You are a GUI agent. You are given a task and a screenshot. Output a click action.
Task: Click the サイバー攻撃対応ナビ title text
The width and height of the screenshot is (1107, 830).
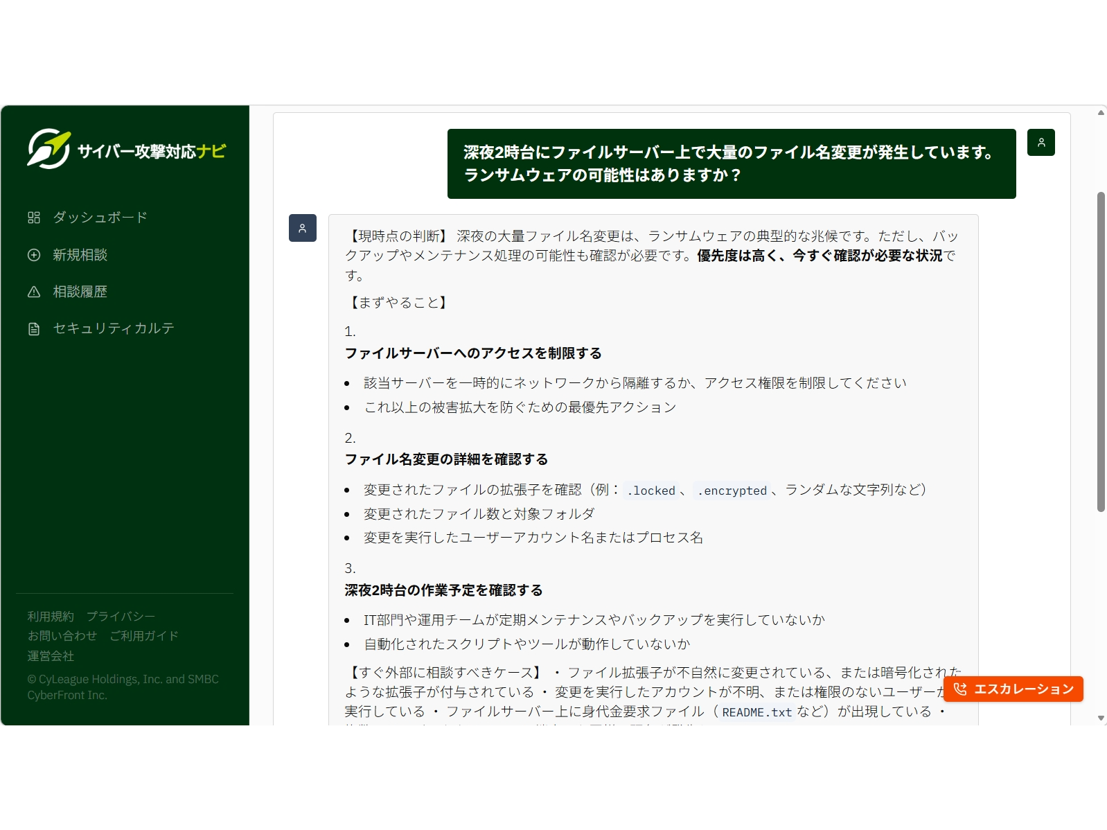152,152
